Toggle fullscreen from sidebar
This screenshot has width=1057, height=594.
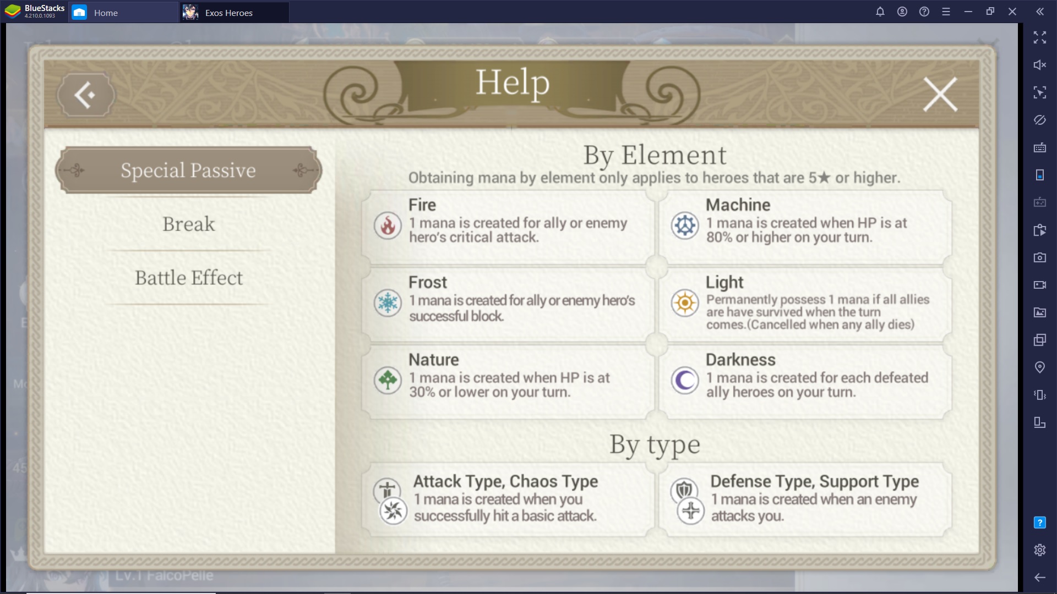point(1039,37)
